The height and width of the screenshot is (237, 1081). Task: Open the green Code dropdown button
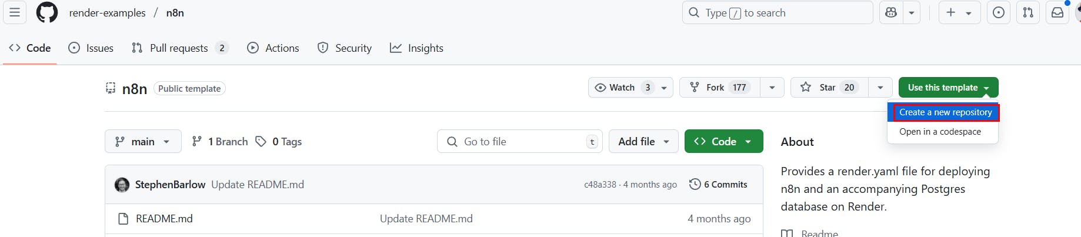(723, 141)
